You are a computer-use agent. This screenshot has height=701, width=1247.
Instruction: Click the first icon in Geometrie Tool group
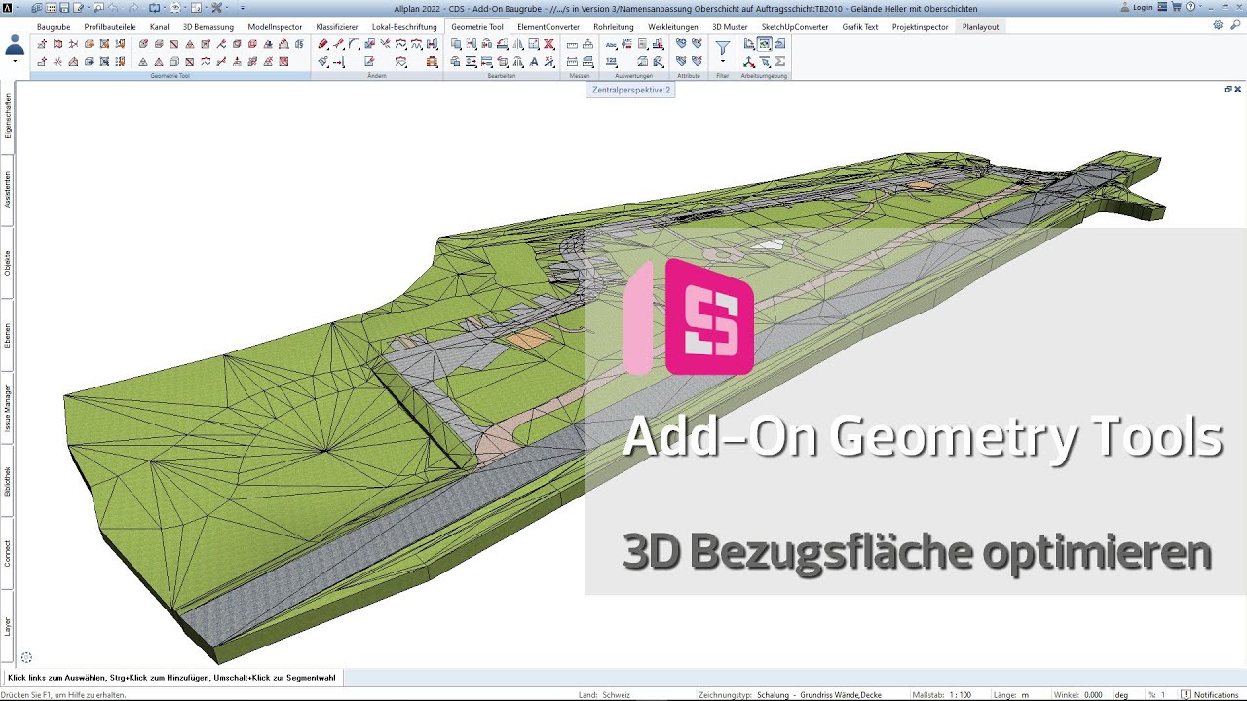click(42, 43)
